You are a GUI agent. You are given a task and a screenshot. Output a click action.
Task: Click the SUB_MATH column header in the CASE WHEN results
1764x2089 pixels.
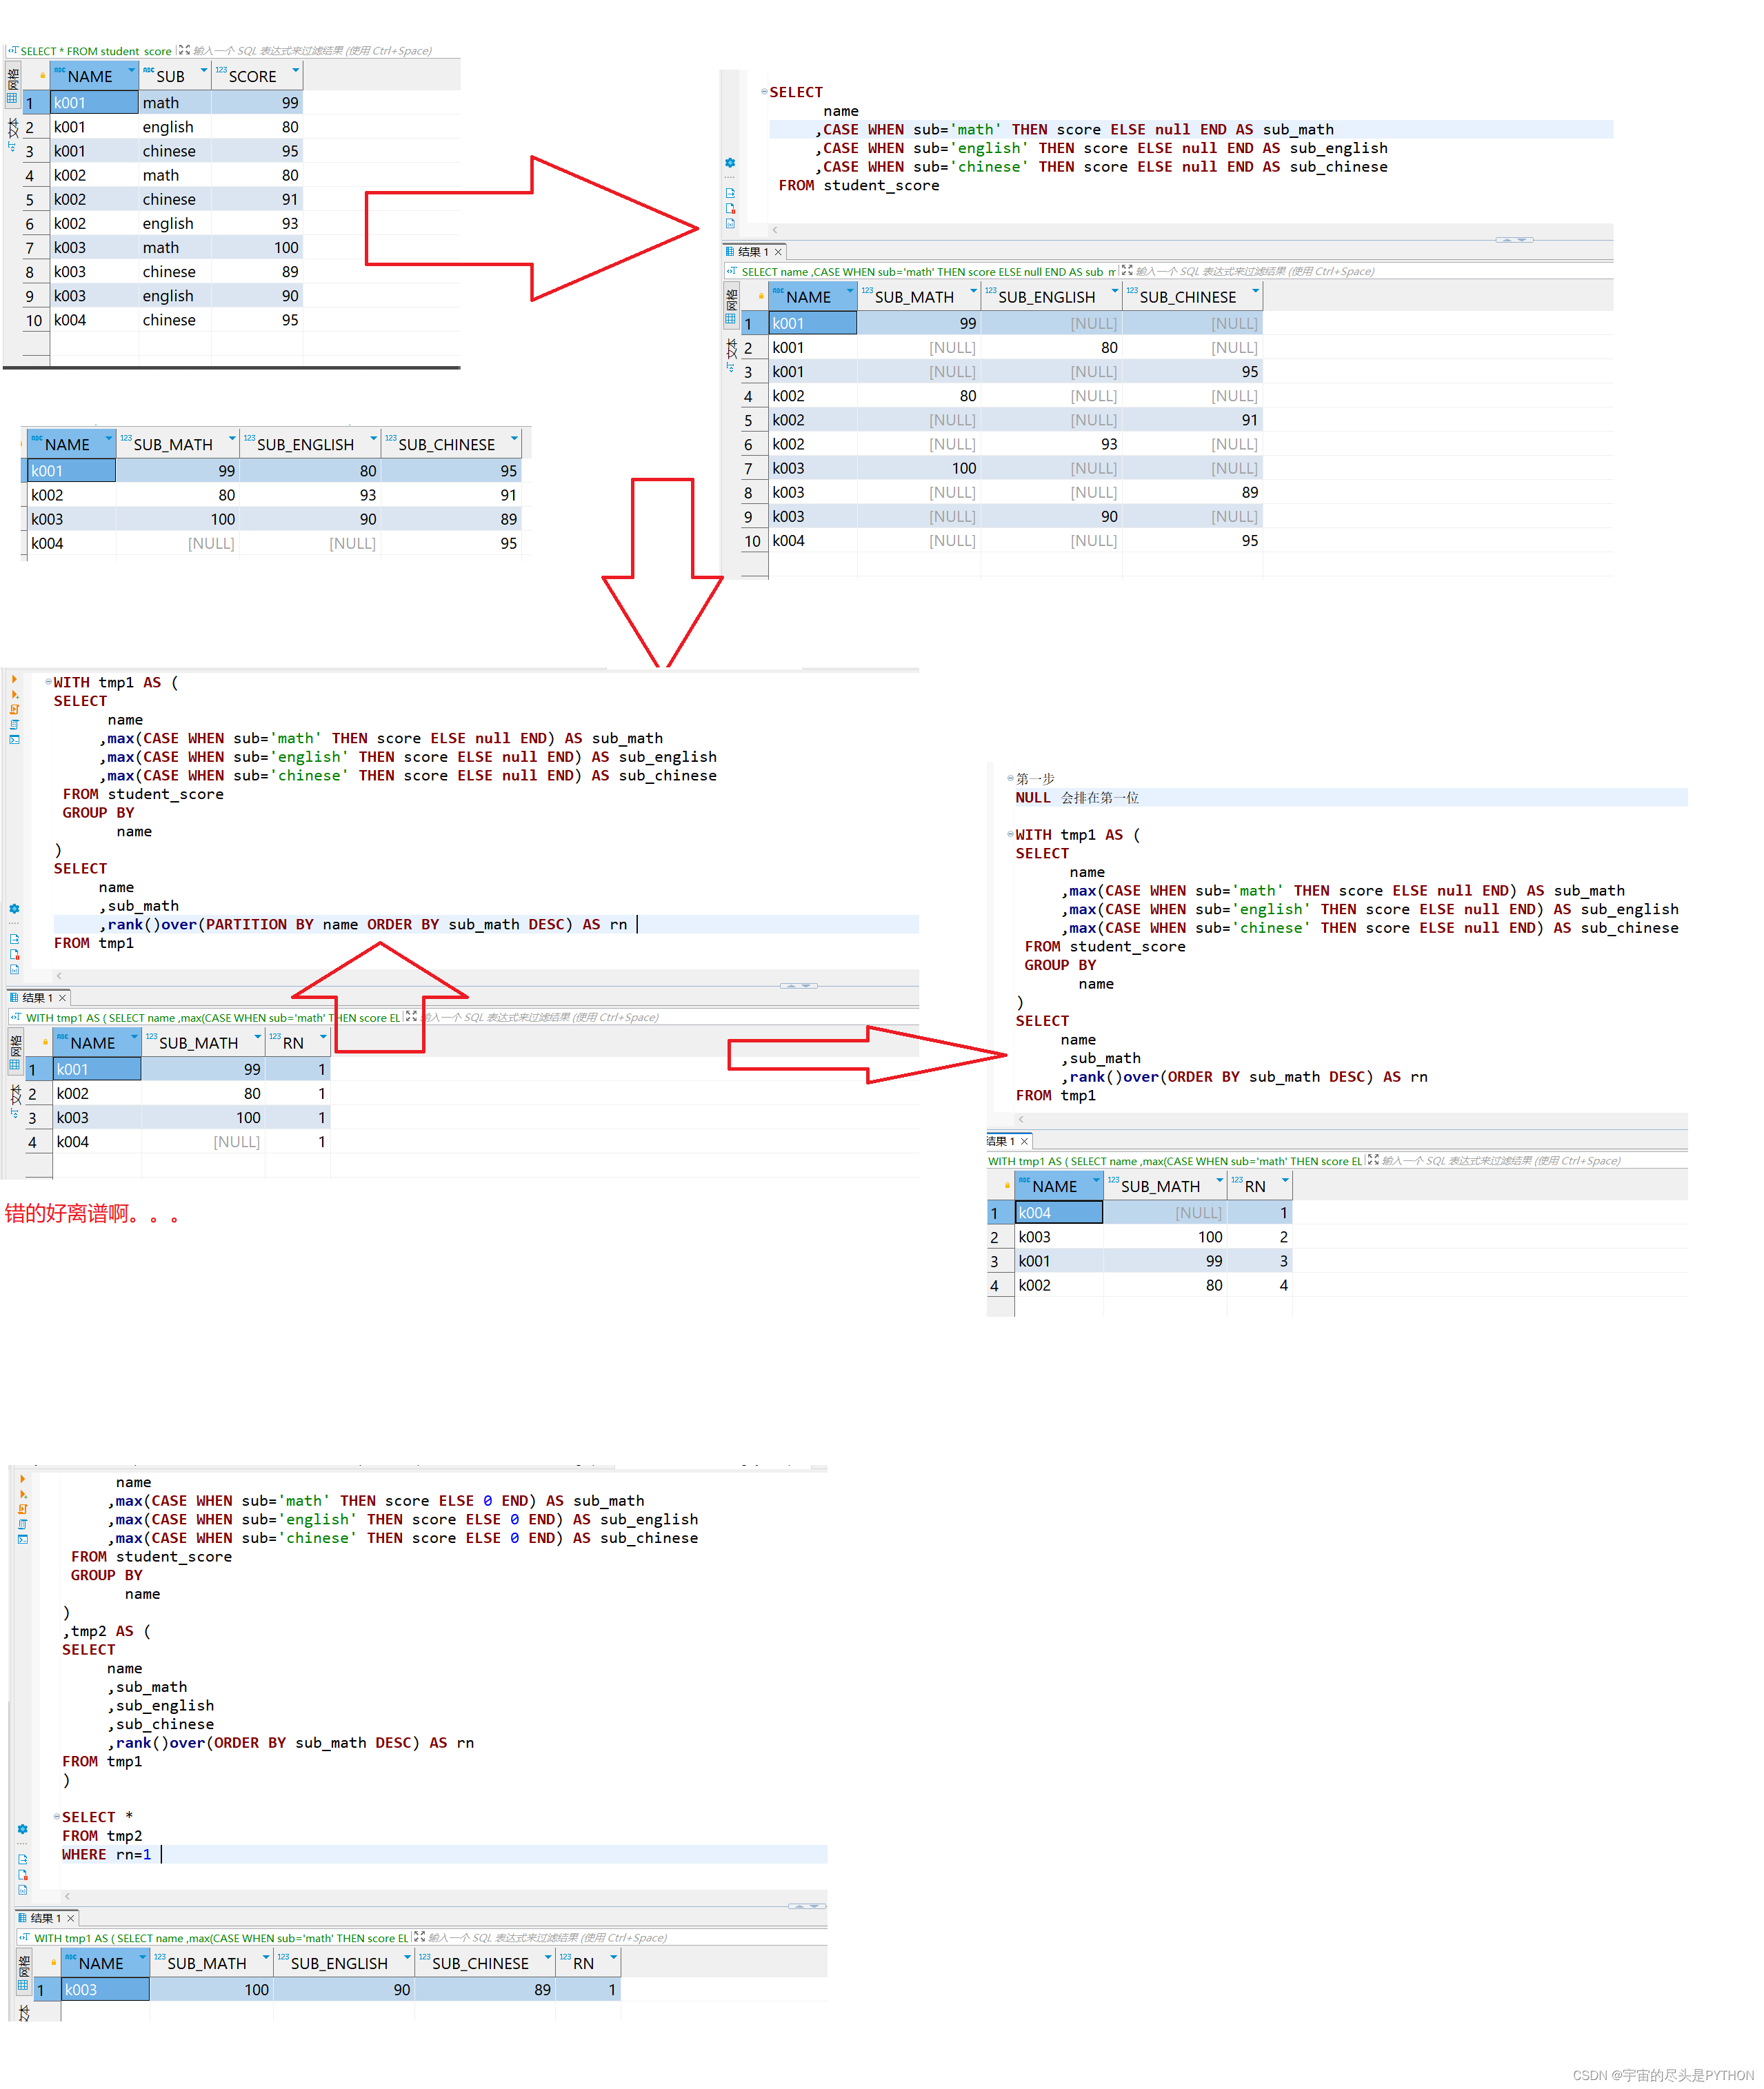click(x=919, y=297)
